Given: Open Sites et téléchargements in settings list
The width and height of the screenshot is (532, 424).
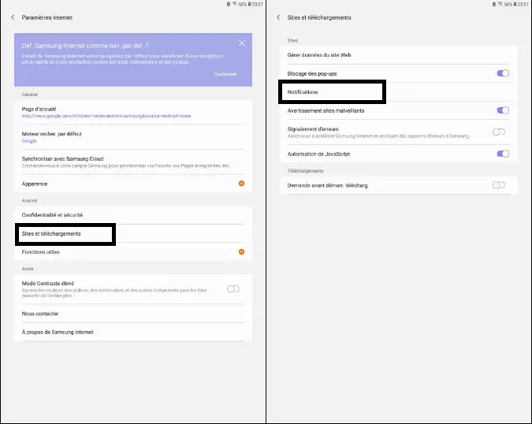Looking at the screenshot, I should (x=133, y=234).
